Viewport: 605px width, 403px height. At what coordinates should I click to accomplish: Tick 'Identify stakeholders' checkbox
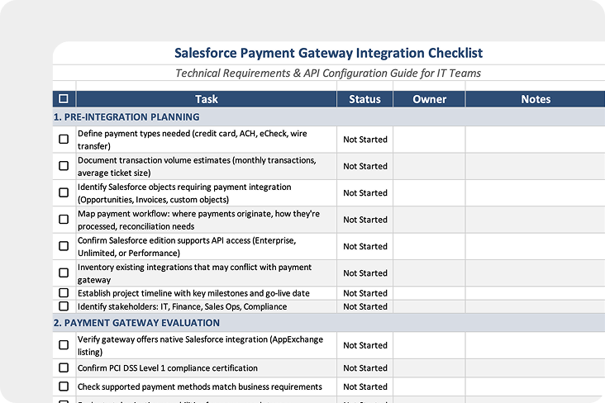point(64,306)
